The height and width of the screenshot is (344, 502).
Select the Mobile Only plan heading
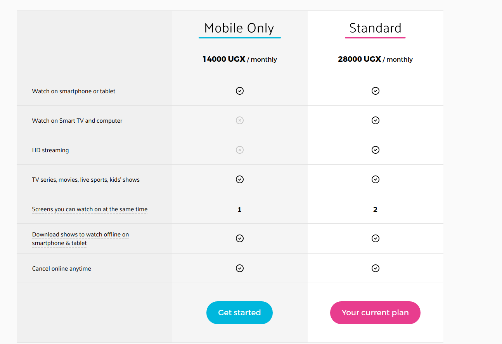[x=239, y=28]
